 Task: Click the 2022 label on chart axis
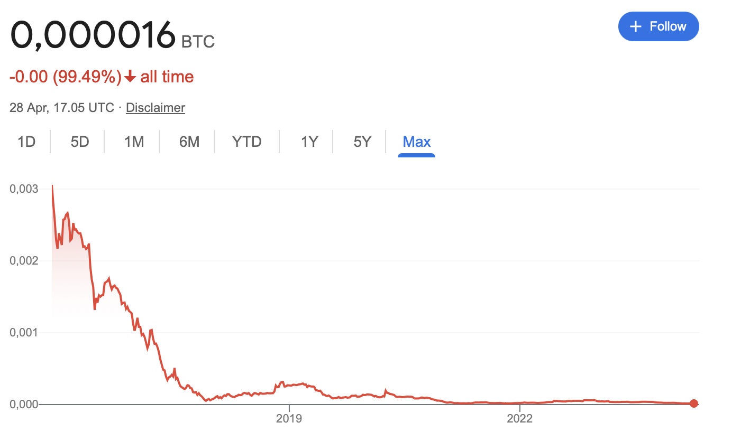point(520,418)
